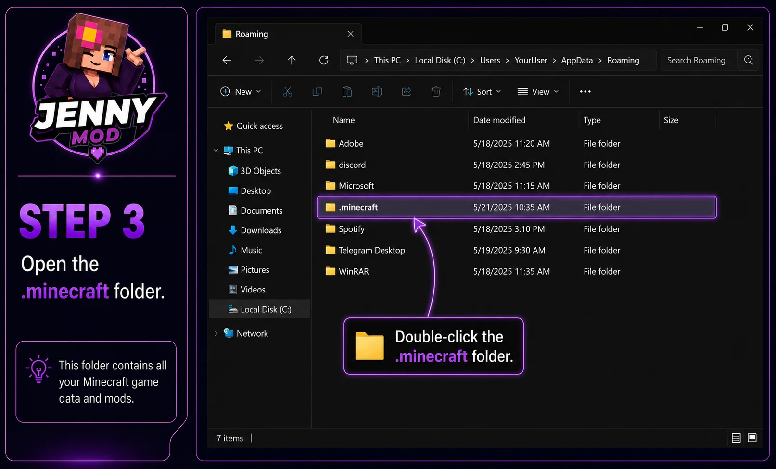Select Videos in the sidebar
This screenshot has height=469, width=776.
(247, 290)
